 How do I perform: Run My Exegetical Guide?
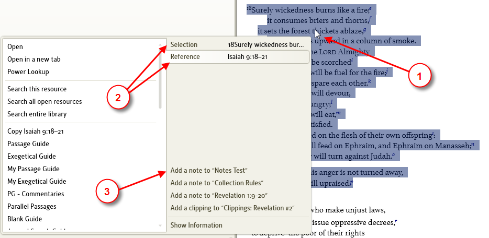(x=37, y=181)
